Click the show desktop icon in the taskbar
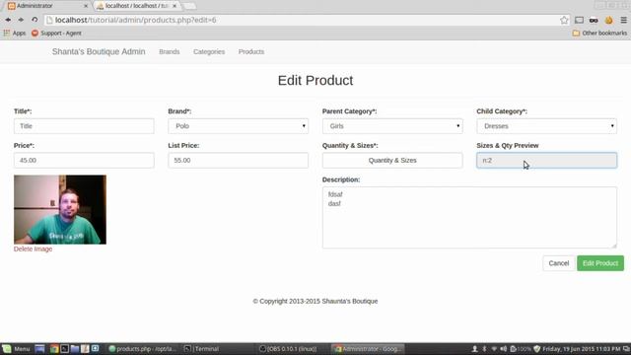Image resolution: width=631 pixels, height=355 pixels. pyautogui.click(x=39, y=348)
